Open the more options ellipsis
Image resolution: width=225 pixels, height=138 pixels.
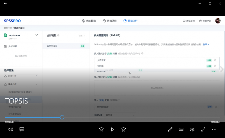click(214, 130)
